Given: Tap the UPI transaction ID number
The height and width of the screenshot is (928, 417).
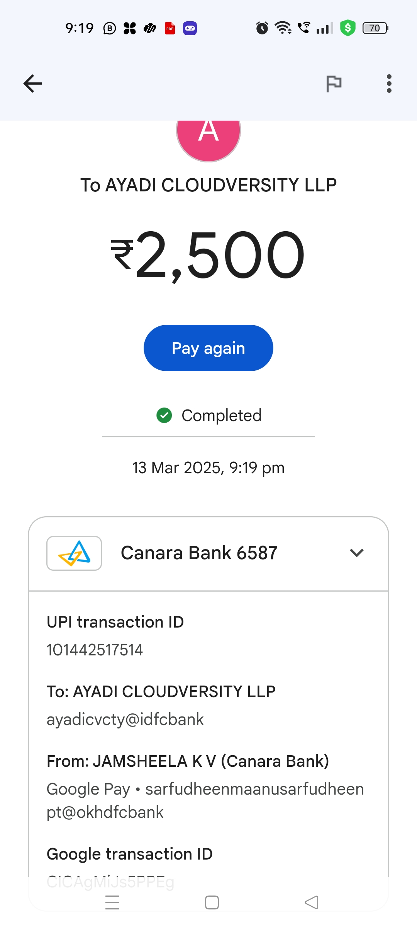Looking at the screenshot, I should pyautogui.click(x=95, y=650).
